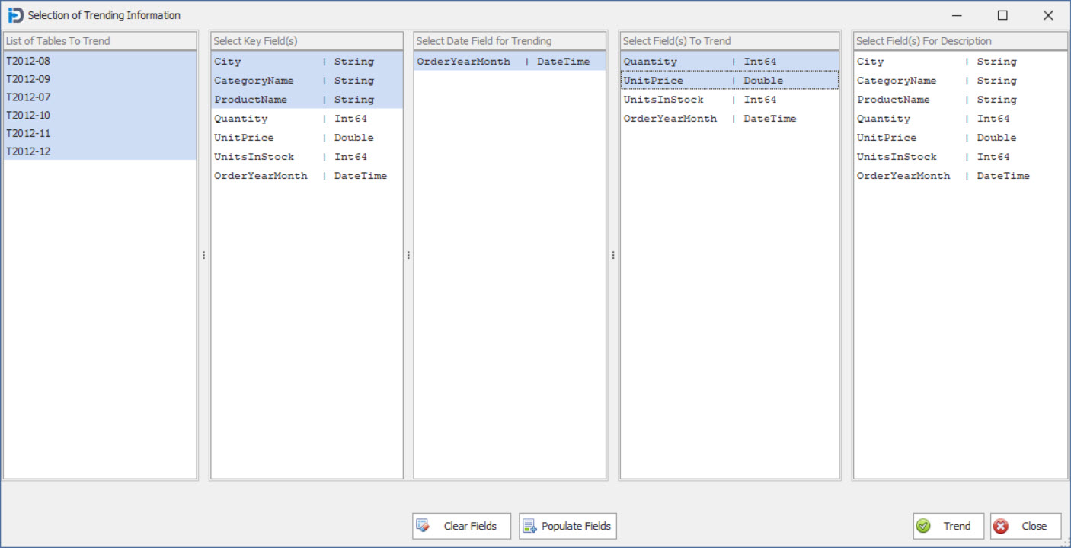1071x548 pixels.
Task: Click splitter handle before Field(s) To Trend
Action: click(613, 256)
